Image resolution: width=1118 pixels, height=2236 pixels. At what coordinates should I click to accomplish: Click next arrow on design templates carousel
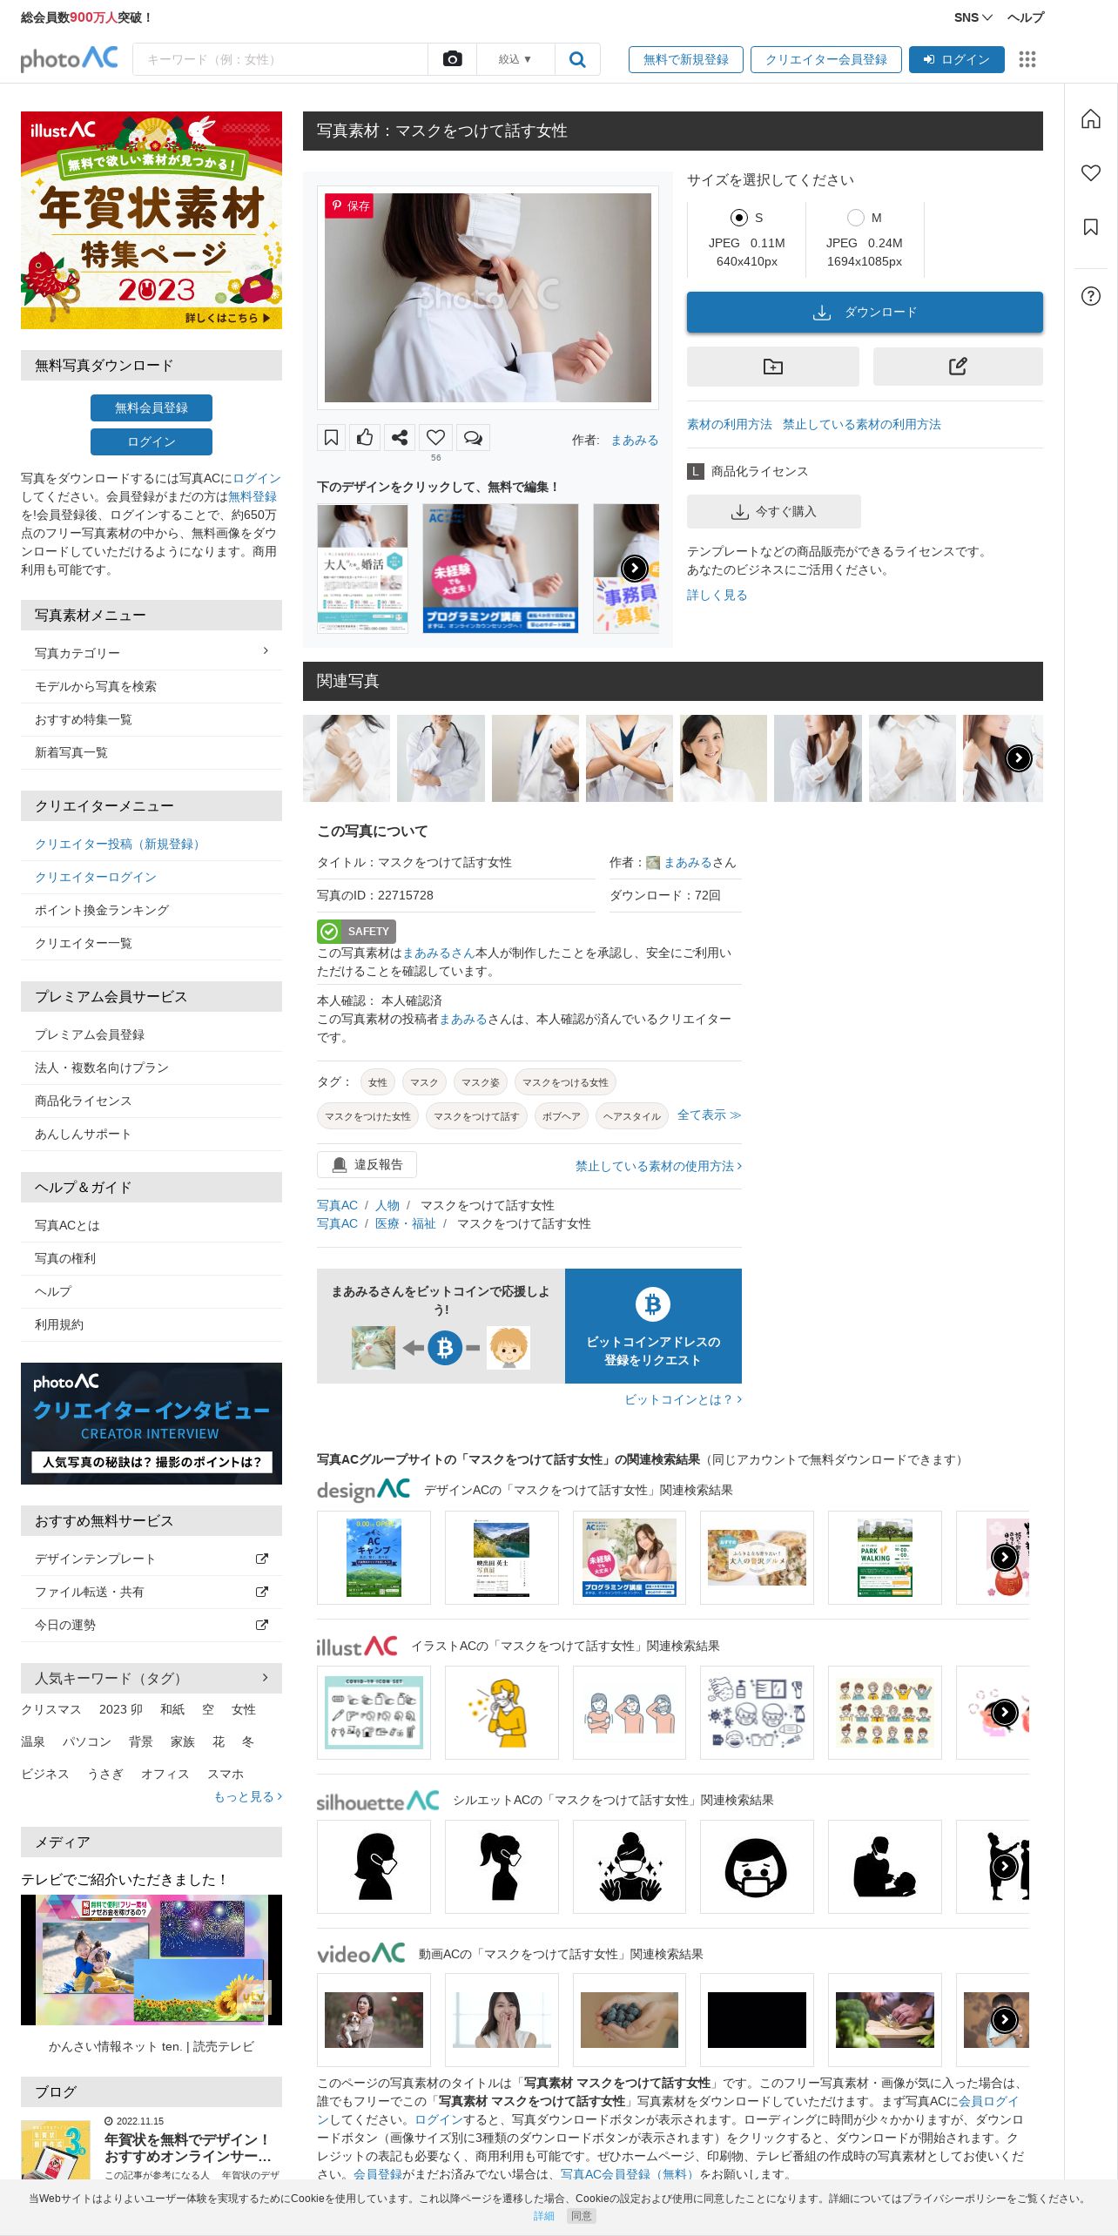tap(635, 569)
